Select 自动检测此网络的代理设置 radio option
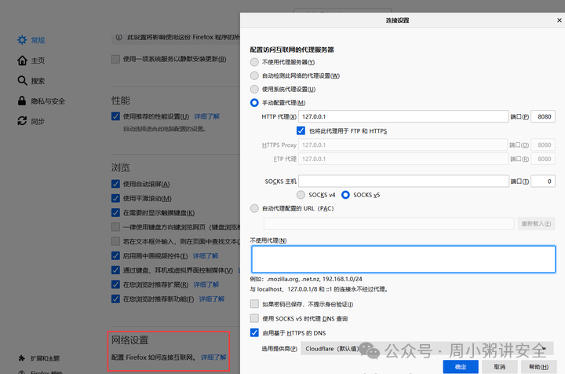565x374 pixels. point(254,75)
